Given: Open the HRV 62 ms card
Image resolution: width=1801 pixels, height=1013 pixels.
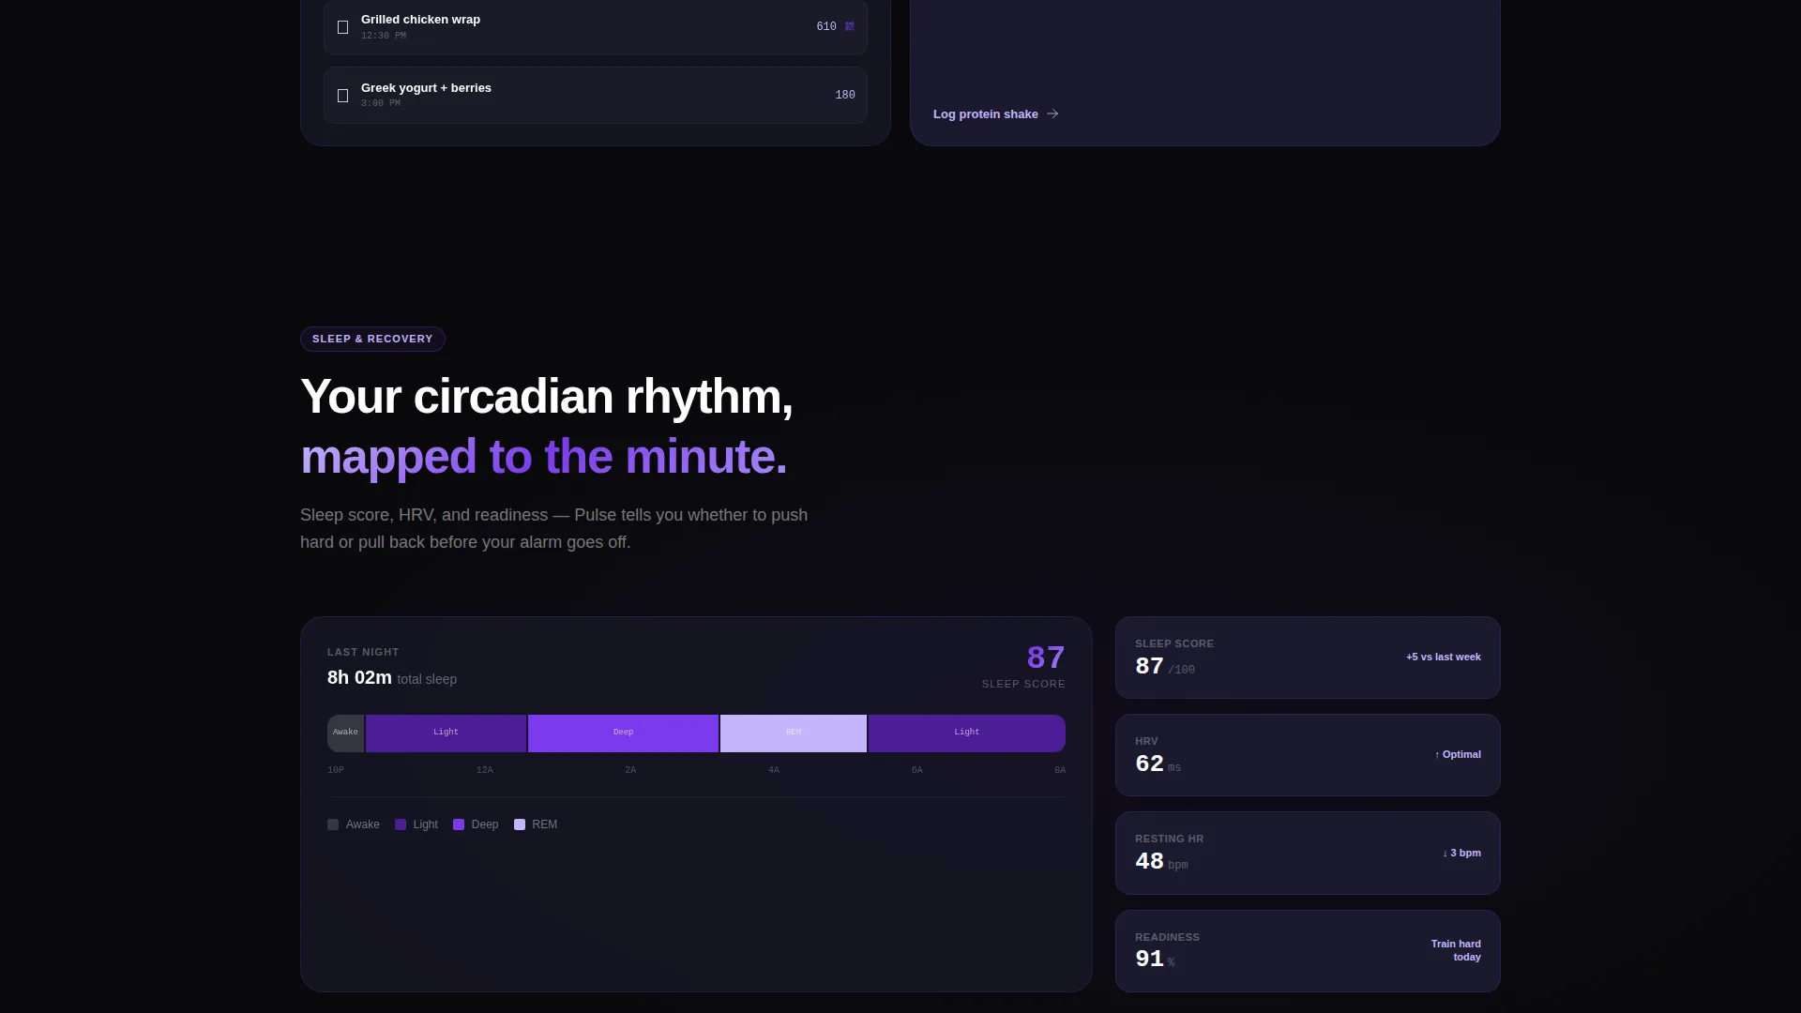Looking at the screenshot, I should (1308, 755).
